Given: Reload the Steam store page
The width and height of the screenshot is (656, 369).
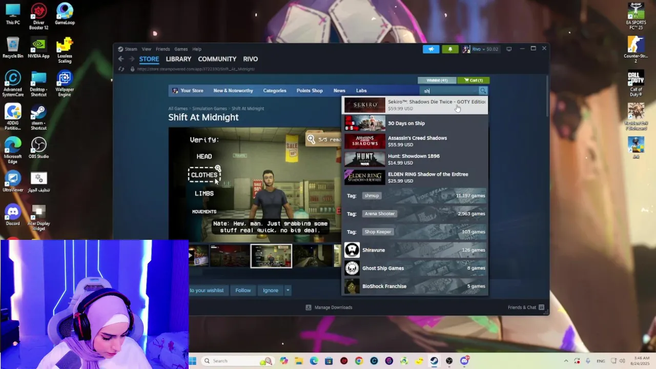Looking at the screenshot, I should [x=121, y=69].
